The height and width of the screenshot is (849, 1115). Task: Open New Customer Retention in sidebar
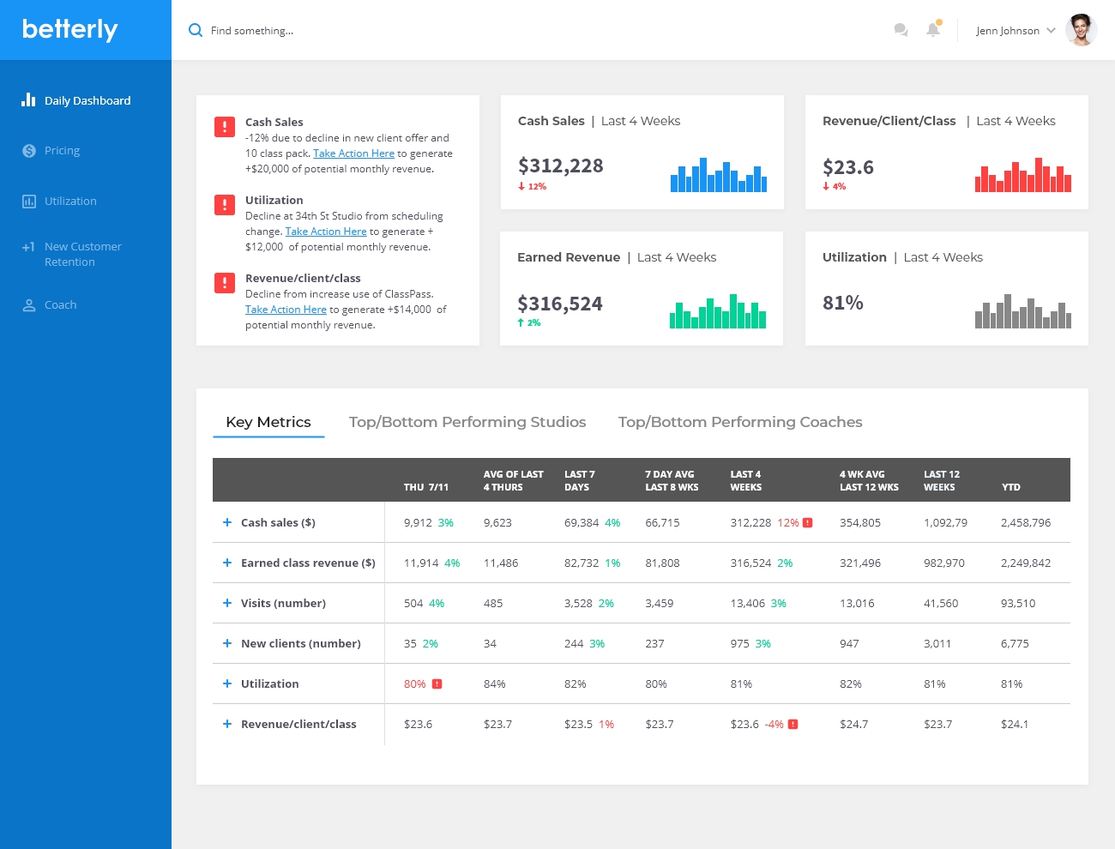(x=82, y=254)
